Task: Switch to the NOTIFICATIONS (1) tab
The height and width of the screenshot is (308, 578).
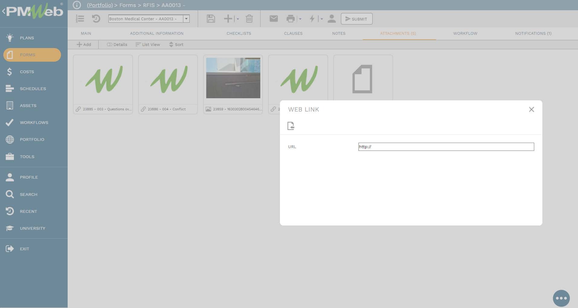Action: (x=533, y=33)
